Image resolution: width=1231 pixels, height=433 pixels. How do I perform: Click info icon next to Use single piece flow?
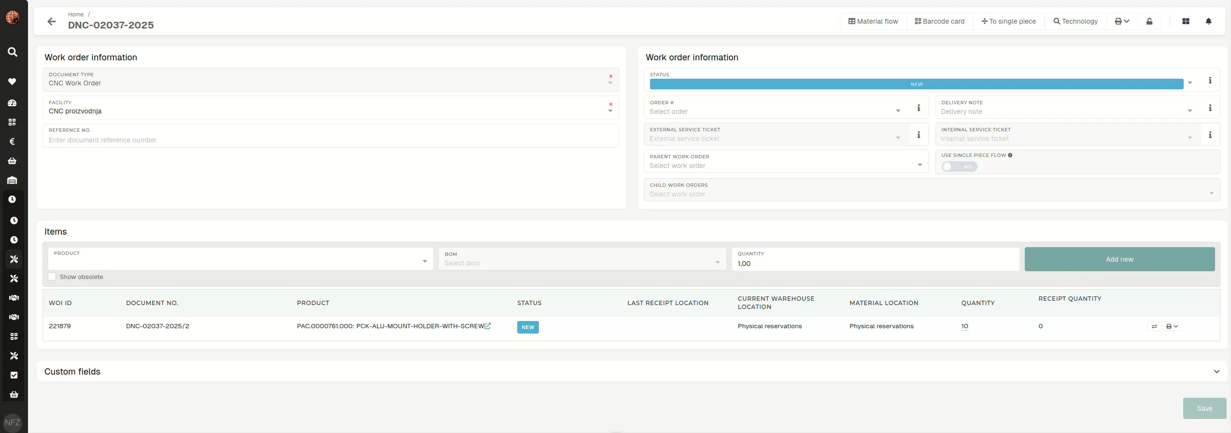tap(1010, 155)
